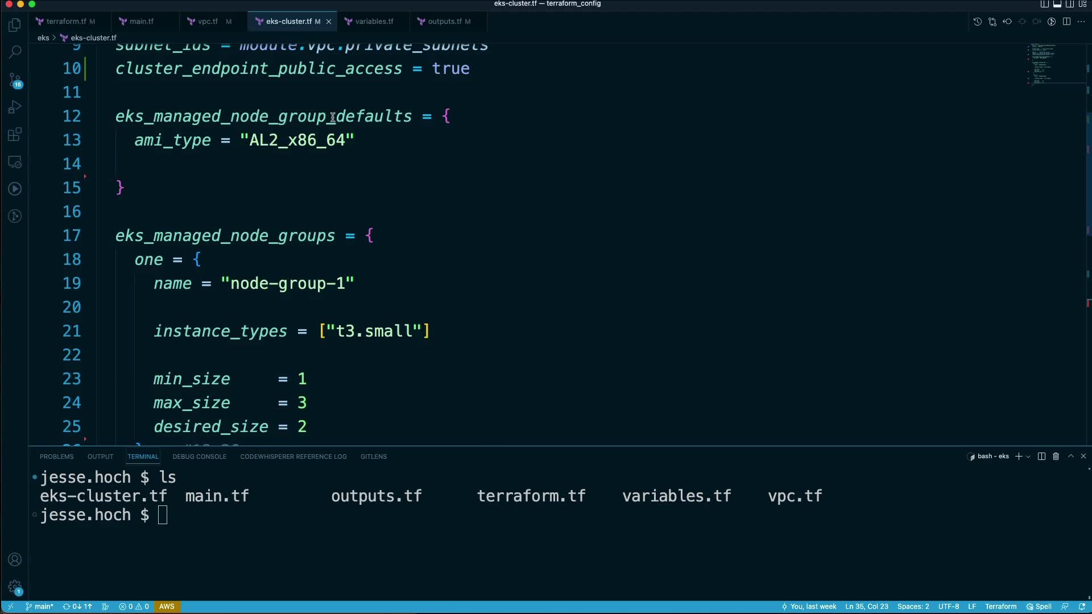Screen dimensions: 1092x614
Task: Open the Run and Debug view
Action: tap(15, 107)
